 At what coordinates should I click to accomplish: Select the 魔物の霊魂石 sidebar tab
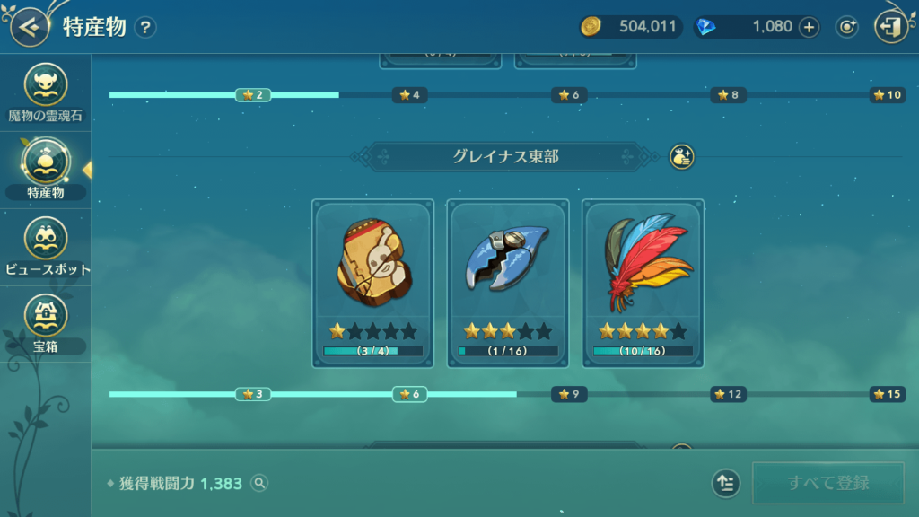pos(45,92)
